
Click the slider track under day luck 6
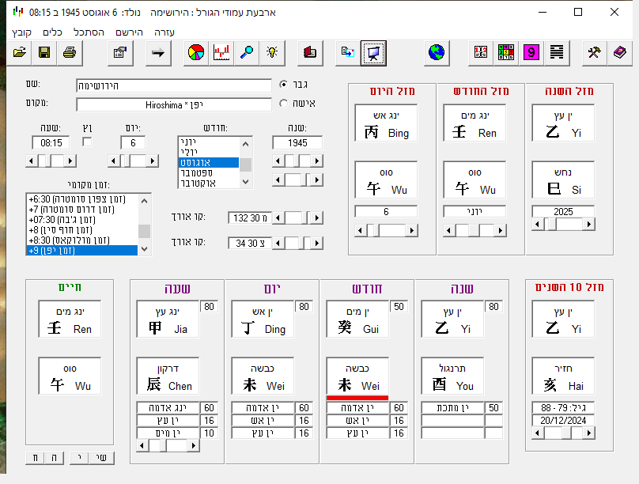tap(386, 231)
